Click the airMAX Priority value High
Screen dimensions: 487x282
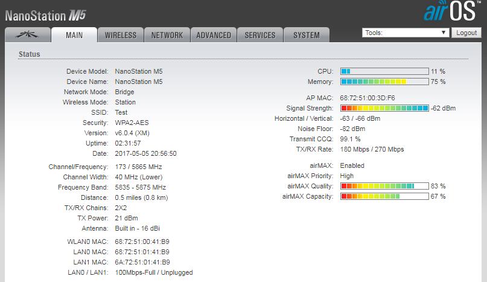(346, 176)
